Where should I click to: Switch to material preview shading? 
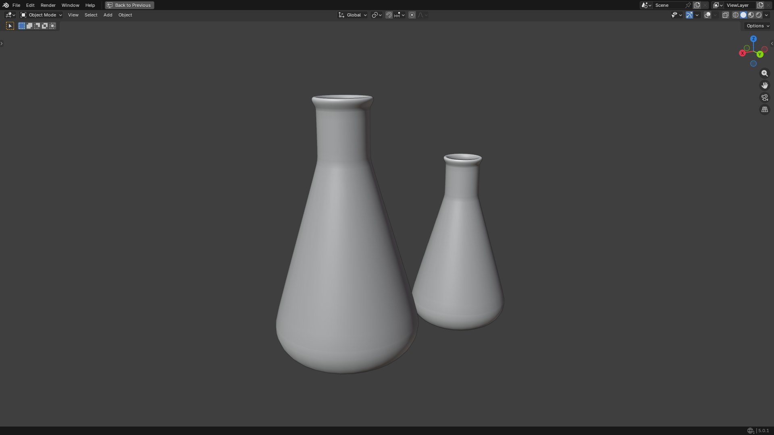point(751,15)
